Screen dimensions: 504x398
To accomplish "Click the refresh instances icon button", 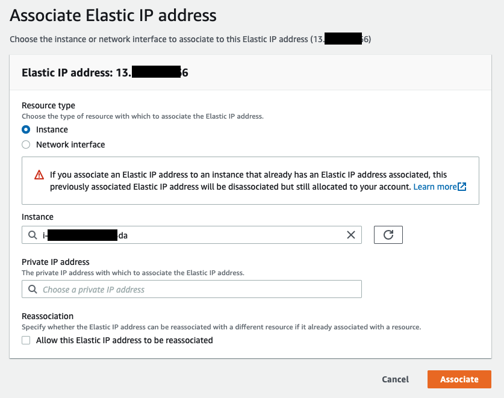I will click(x=388, y=235).
